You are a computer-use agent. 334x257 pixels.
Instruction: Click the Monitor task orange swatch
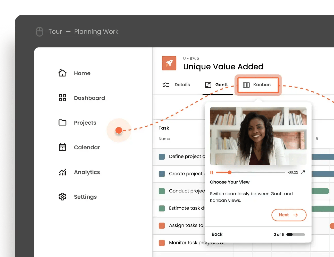coord(162,243)
